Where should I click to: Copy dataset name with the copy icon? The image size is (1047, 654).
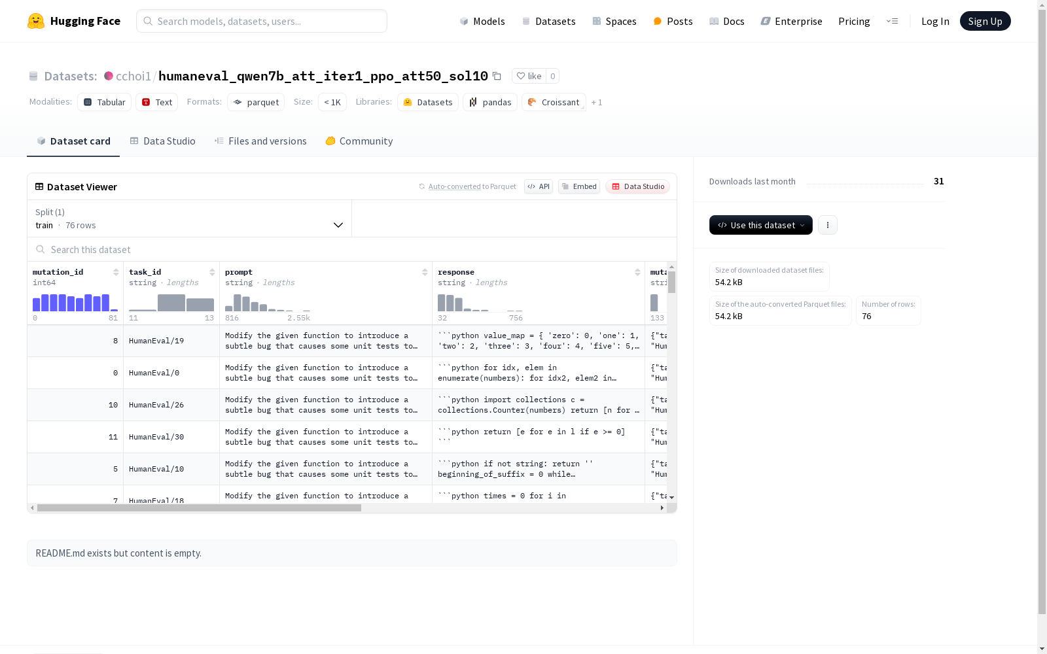[497, 76]
